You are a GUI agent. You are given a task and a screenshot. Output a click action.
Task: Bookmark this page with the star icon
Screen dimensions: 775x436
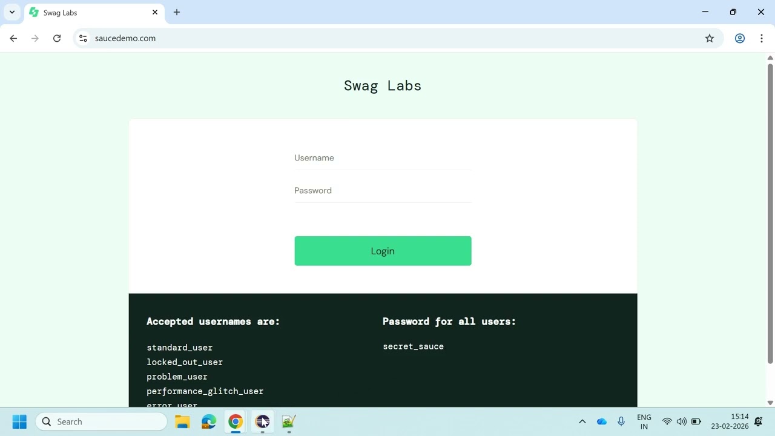710,38
